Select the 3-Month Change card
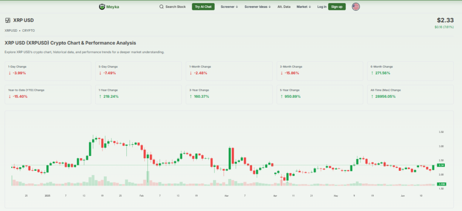462x211 pixels. point(319,70)
